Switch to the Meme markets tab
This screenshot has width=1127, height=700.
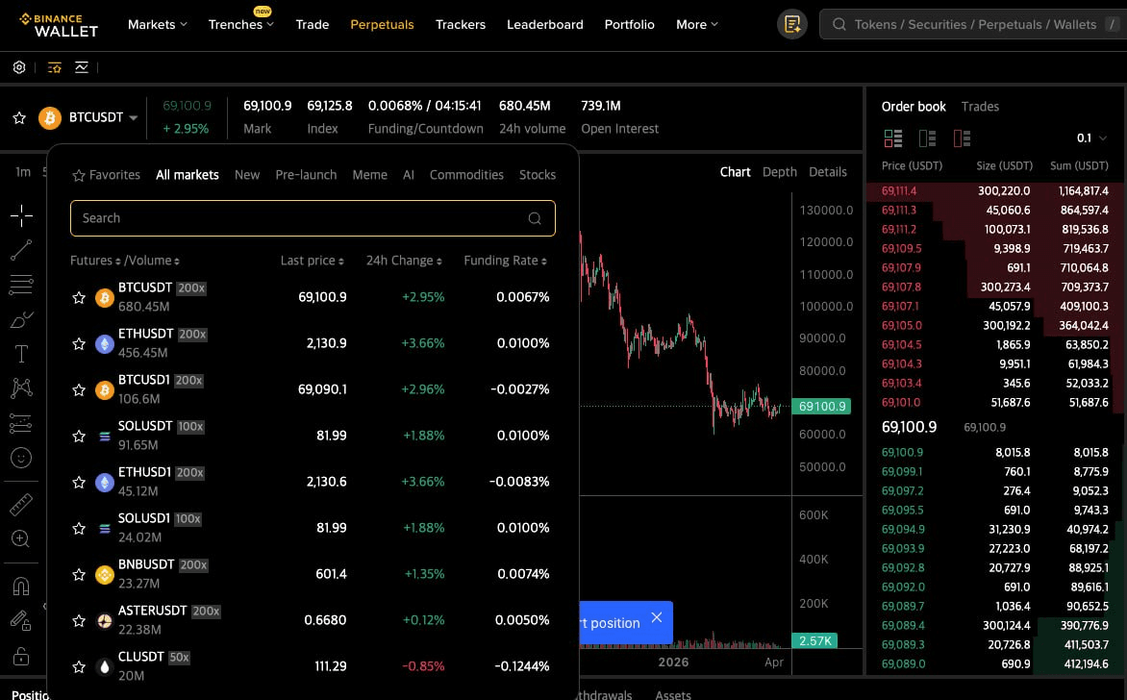[369, 175]
